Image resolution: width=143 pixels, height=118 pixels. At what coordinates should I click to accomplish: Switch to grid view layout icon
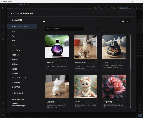123,21
